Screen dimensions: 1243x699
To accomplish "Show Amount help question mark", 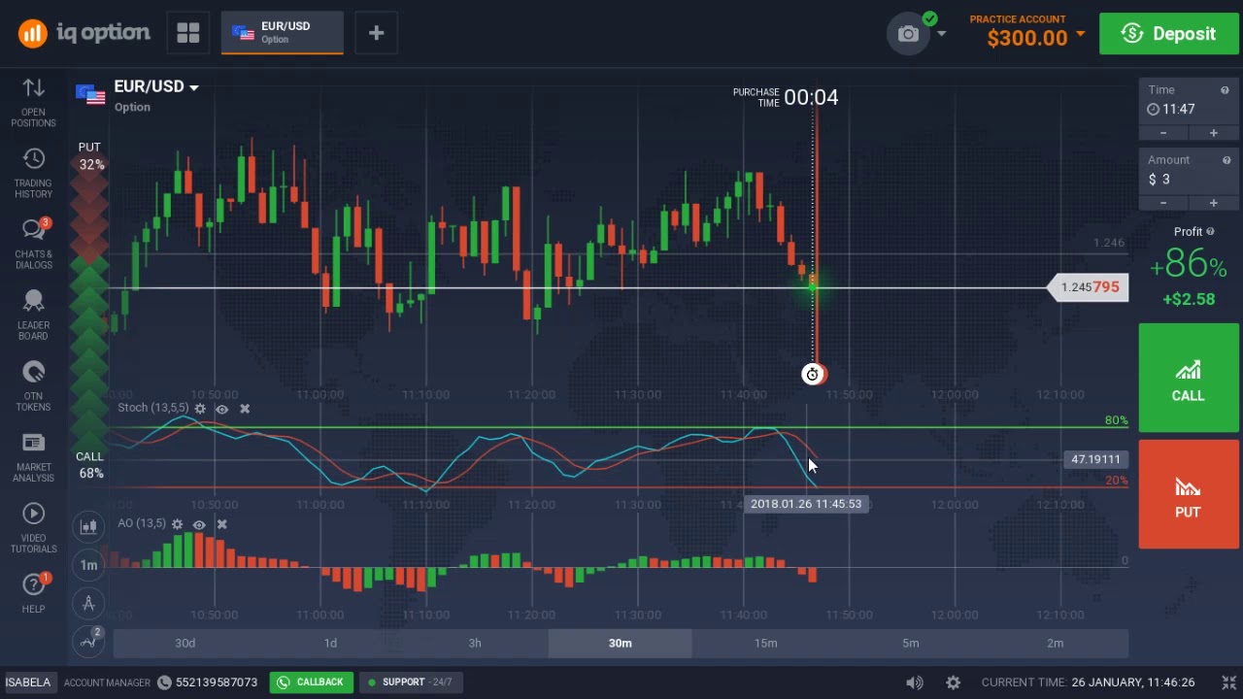I will click(1226, 160).
